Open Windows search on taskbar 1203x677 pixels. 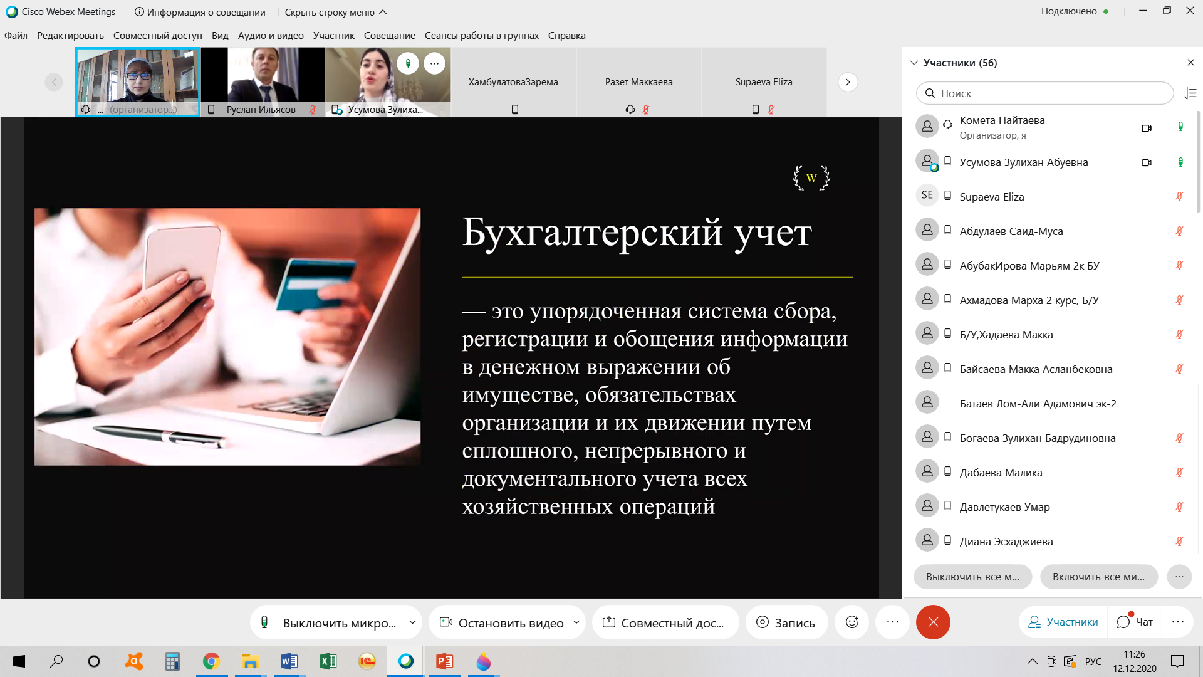click(x=56, y=661)
